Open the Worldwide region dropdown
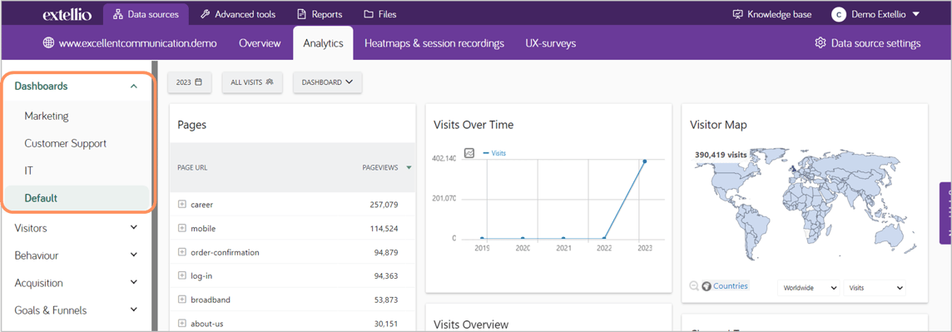952x332 pixels. (x=809, y=287)
